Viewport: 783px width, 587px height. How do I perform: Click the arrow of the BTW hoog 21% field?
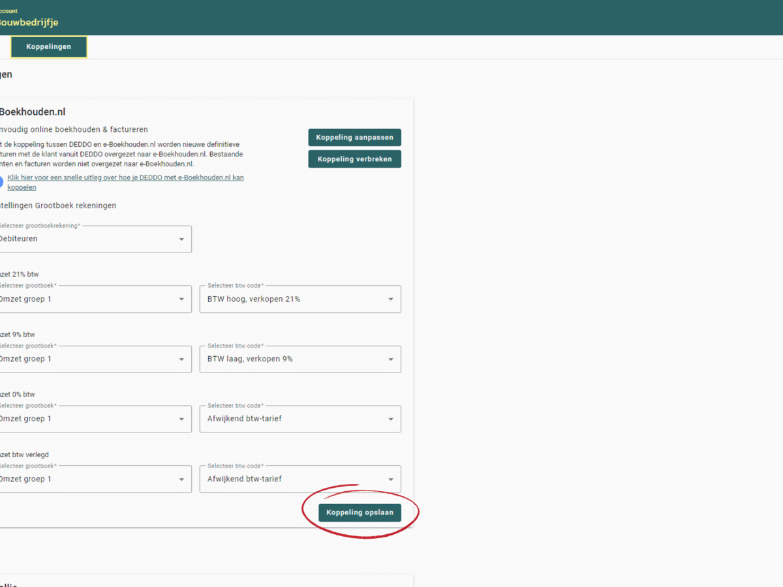click(x=391, y=299)
